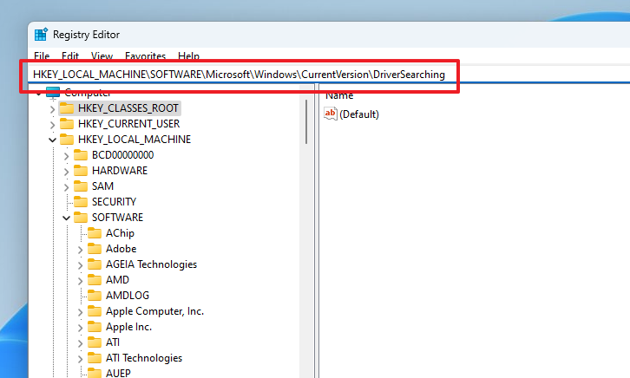
Task: Select the ATI Technologies folder icon
Action: (x=95, y=358)
